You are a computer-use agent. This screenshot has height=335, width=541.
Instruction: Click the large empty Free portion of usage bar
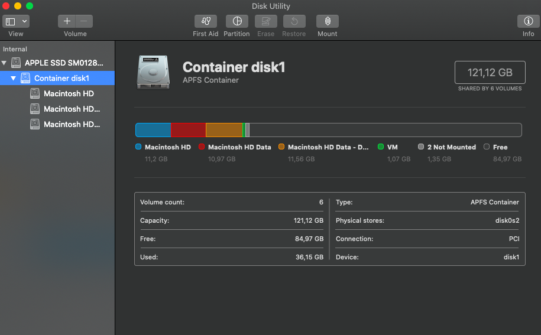pyautogui.click(x=385, y=130)
